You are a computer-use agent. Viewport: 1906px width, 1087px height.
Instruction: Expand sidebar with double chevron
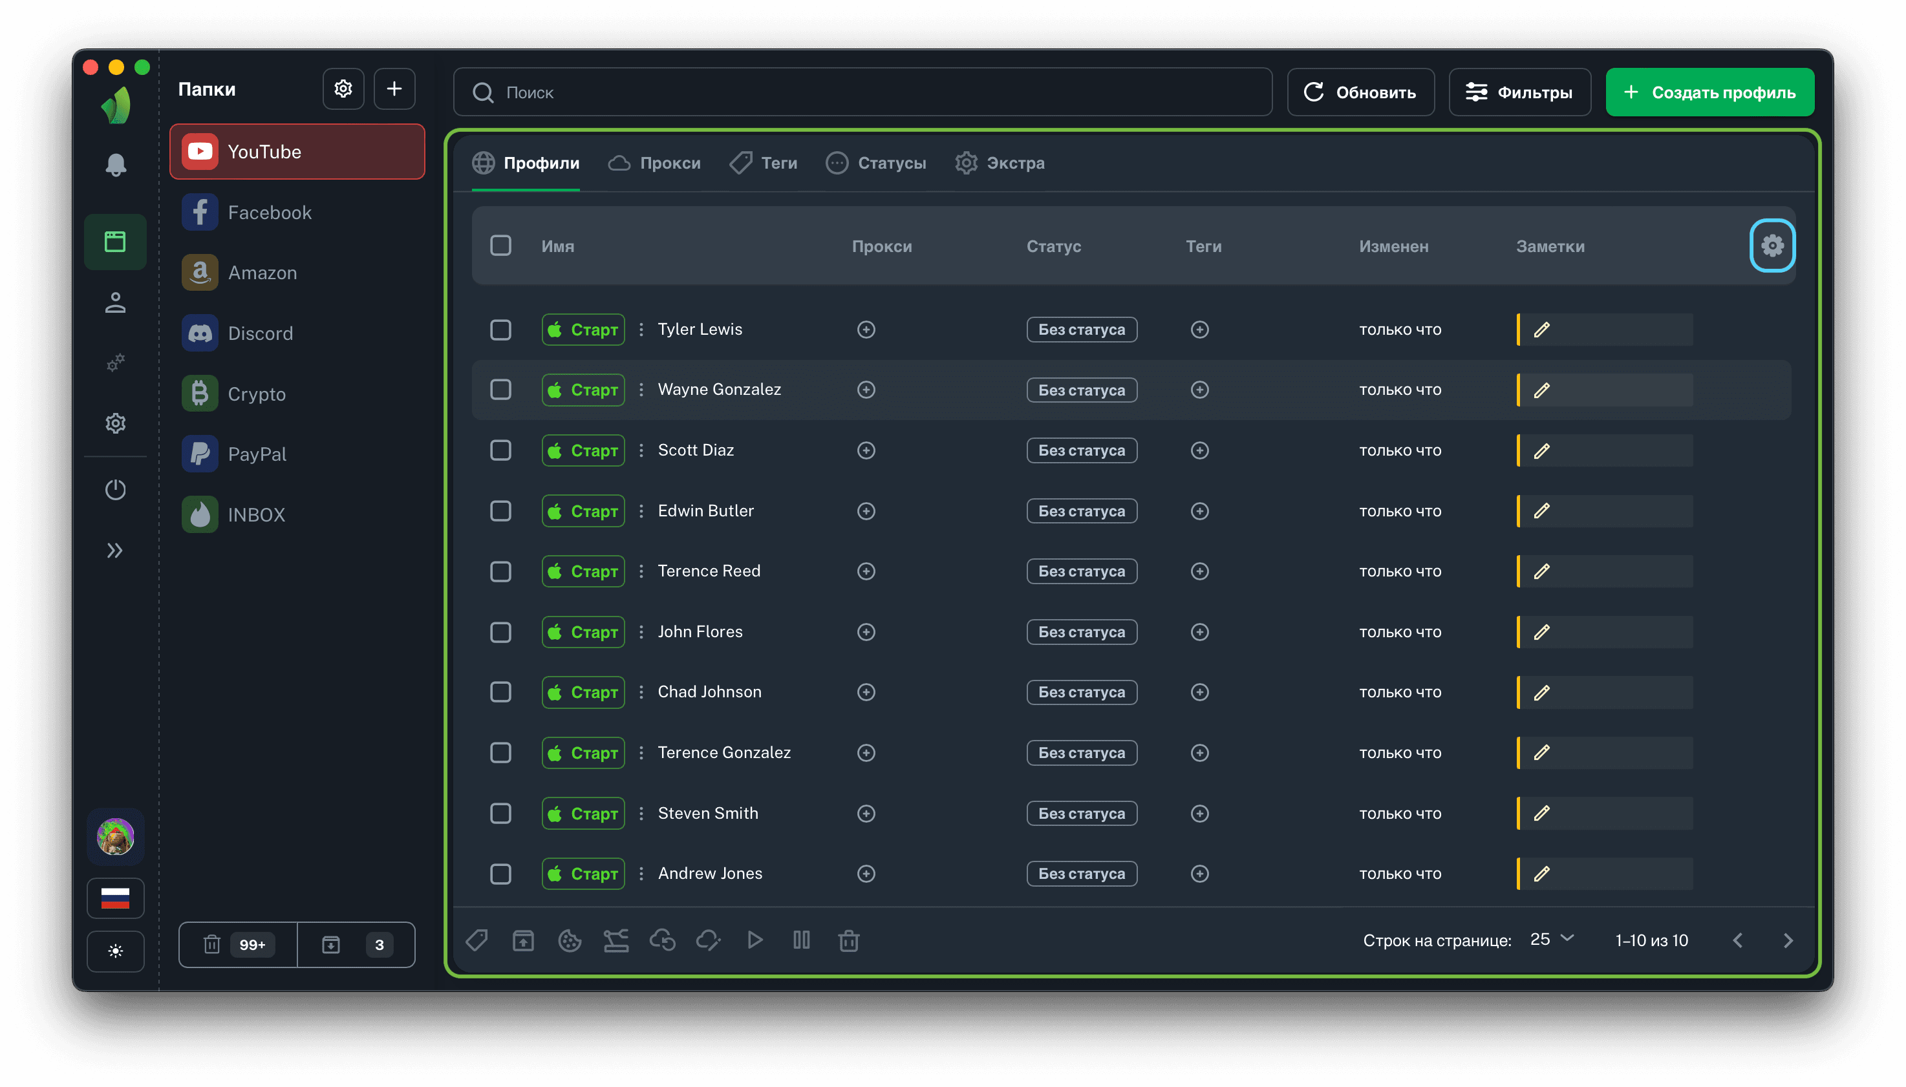point(115,550)
